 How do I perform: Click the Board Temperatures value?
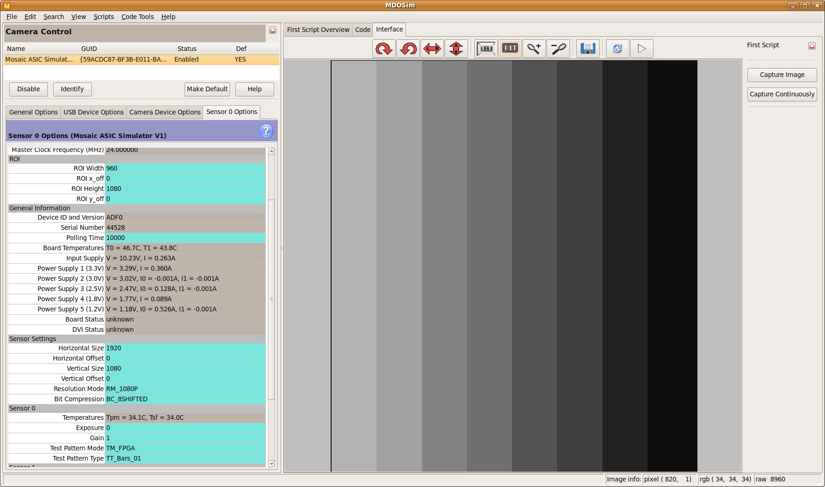(x=185, y=248)
